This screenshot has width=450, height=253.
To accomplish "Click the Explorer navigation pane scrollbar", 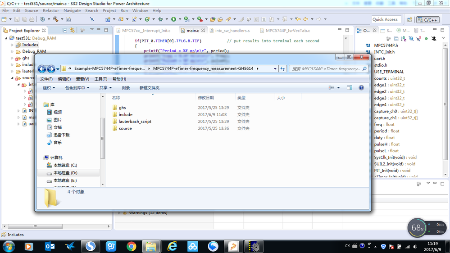I will (102, 138).
